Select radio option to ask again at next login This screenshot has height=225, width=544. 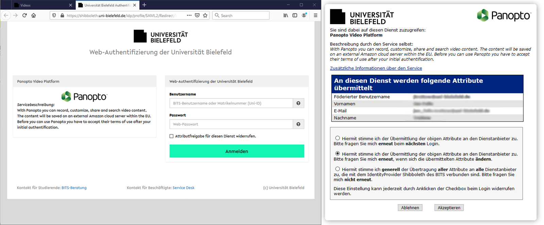pyautogui.click(x=337, y=138)
